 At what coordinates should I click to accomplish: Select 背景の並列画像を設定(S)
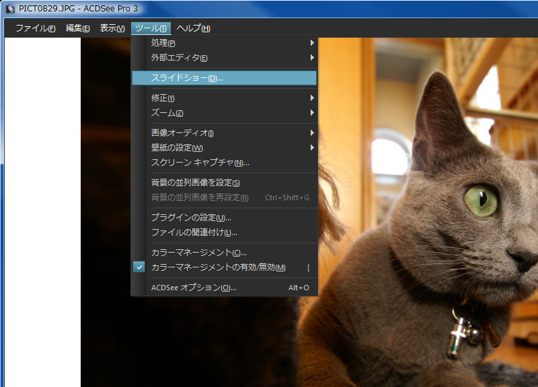coord(224,182)
